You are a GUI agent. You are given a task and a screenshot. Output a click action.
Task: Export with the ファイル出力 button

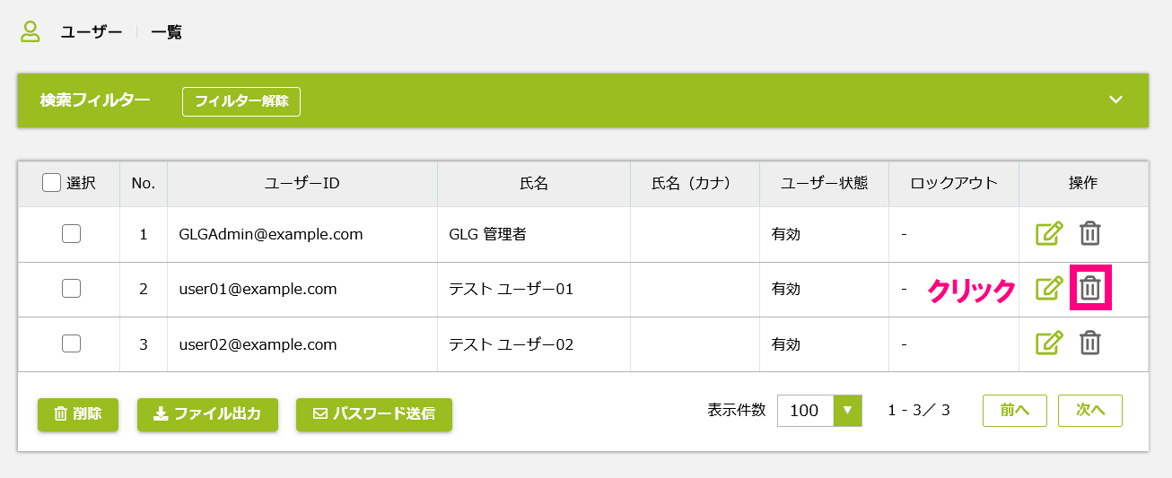click(207, 414)
